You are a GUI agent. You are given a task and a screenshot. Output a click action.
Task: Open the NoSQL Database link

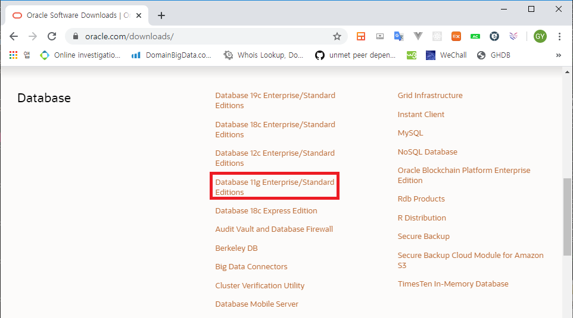pyautogui.click(x=428, y=152)
